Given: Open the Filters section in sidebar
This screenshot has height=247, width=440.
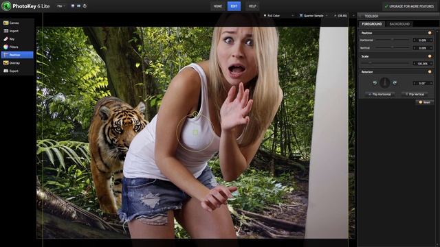Looking at the screenshot, I should pos(16,47).
